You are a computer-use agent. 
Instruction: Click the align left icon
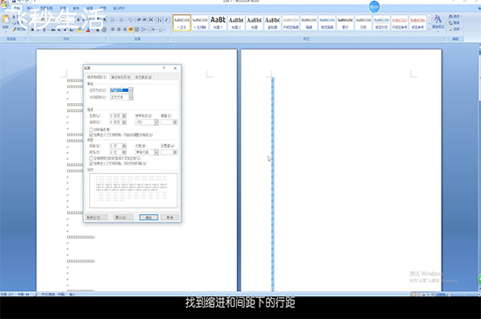(113, 30)
